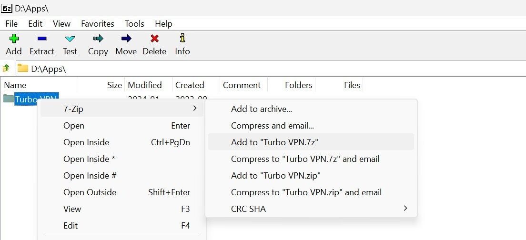
Task: Click the D:\Apps\ address path field
Action: click(271, 69)
